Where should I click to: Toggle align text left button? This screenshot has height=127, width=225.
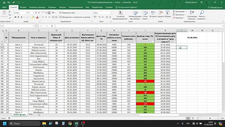[43, 17]
